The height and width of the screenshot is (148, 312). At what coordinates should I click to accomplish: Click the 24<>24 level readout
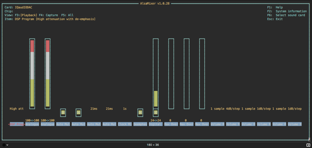click(156, 120)
